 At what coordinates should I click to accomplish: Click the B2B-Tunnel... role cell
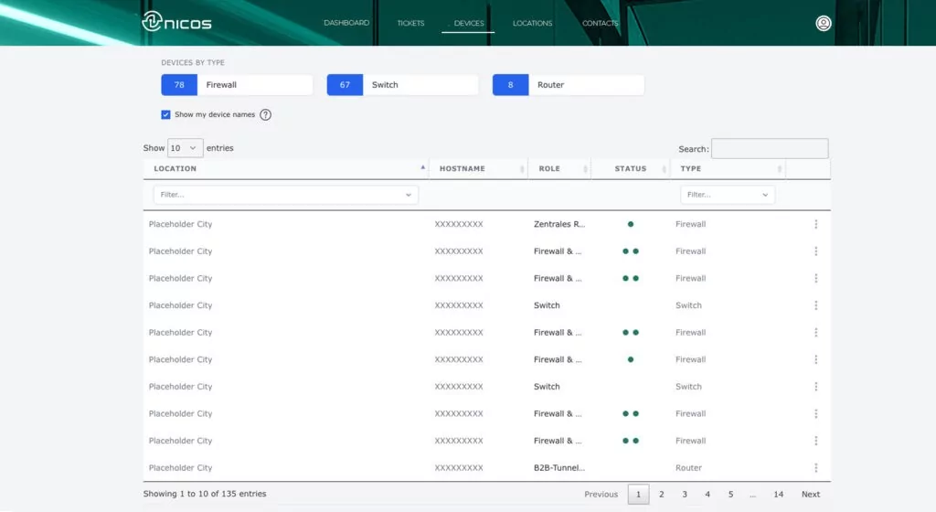tap(559, 468)
